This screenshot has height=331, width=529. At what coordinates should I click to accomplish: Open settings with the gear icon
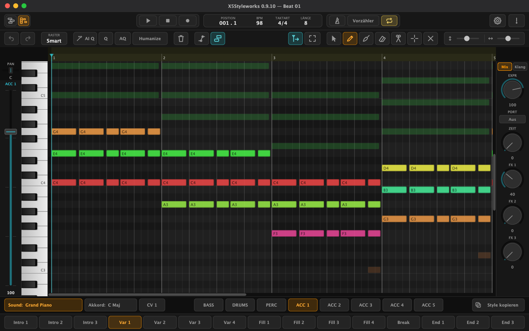tap(498, 21)
